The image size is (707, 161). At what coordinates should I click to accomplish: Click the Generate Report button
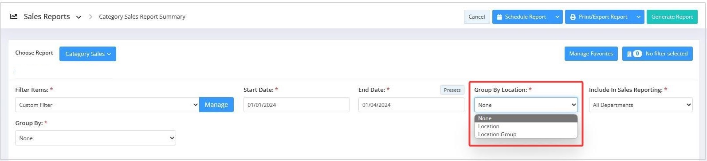click(x=672, y=17)
